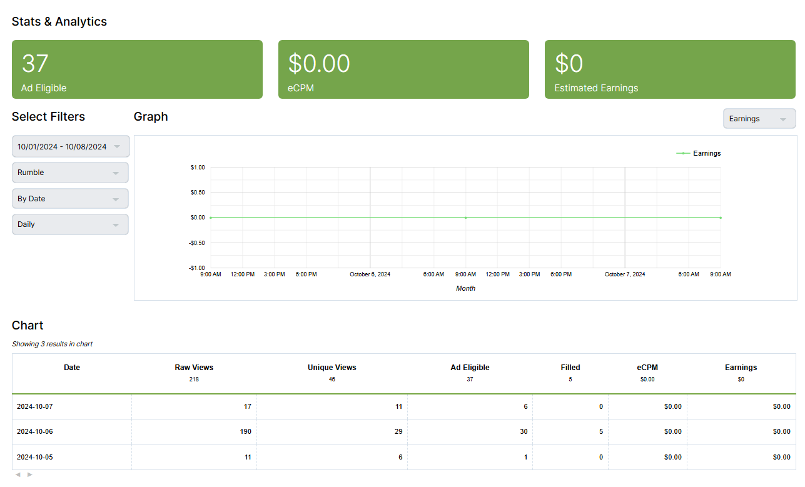The width and height of the screenshot is (805, 487).
Task: Click the Unique Views total 46
Action: (332, 379)
